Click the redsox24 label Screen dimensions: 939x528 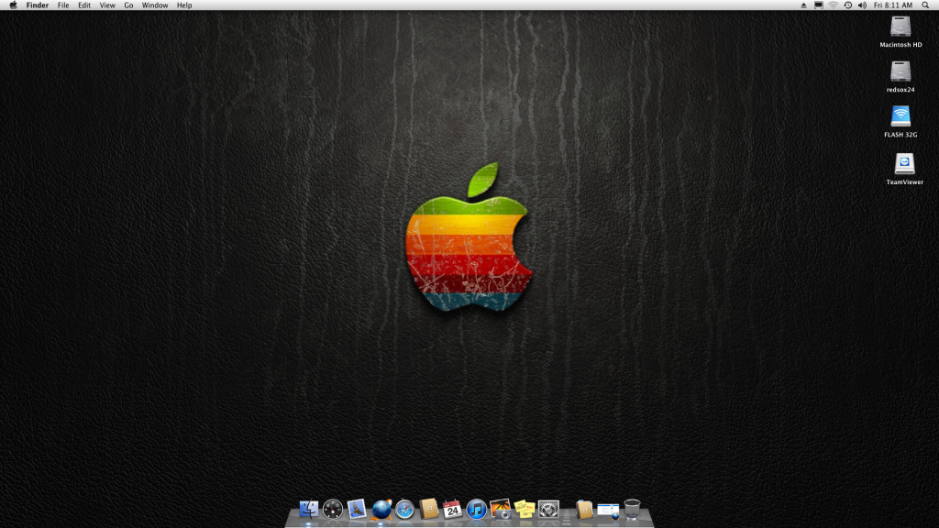click(900, 90)
